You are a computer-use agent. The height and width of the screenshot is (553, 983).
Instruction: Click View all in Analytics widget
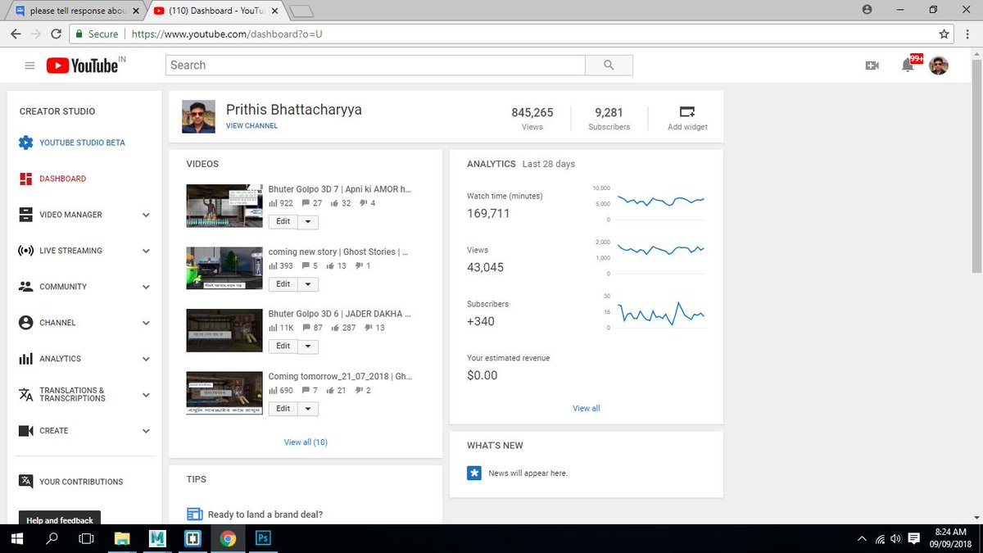(587, 408)
